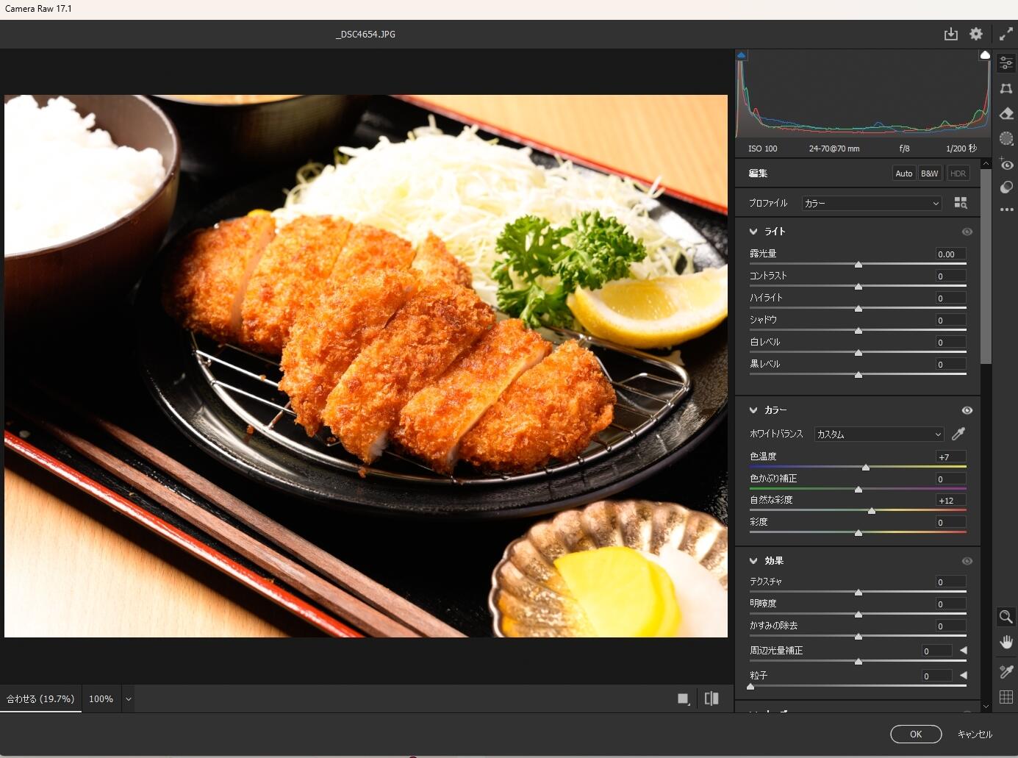Toggle visibility of ライト panel edits

pos(967,232)
